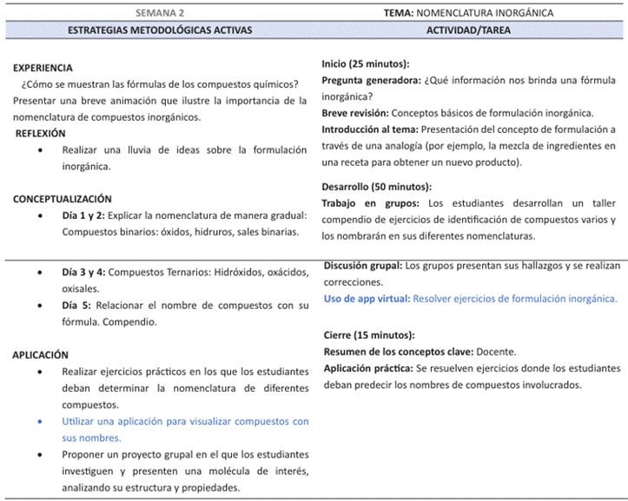Select the TEMA: NOMENCLATURA INORGÁNICA header
Image resolution: width=628 pixels, height=501 pixels.
(x=468, y=13)
